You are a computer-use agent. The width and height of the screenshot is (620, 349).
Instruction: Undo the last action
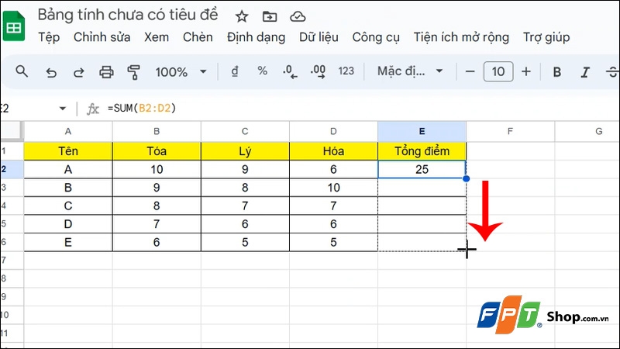[x=51, y=72]
